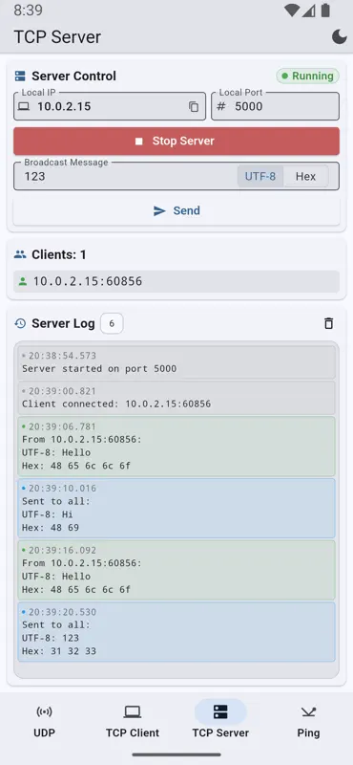Select connected client 10.0.2.15:60856 row
This screenshot has height=765, width=353.
176,281
